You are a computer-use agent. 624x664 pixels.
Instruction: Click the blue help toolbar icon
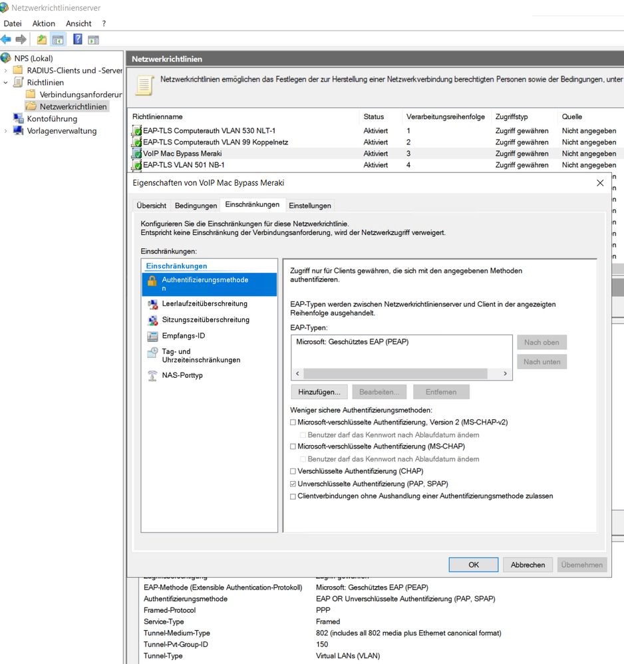77,40
